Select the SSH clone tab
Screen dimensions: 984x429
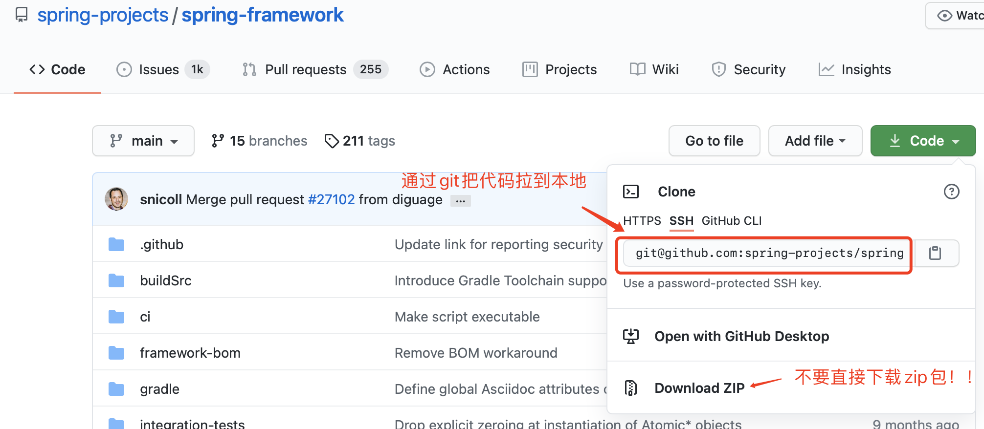click(681, 221)
